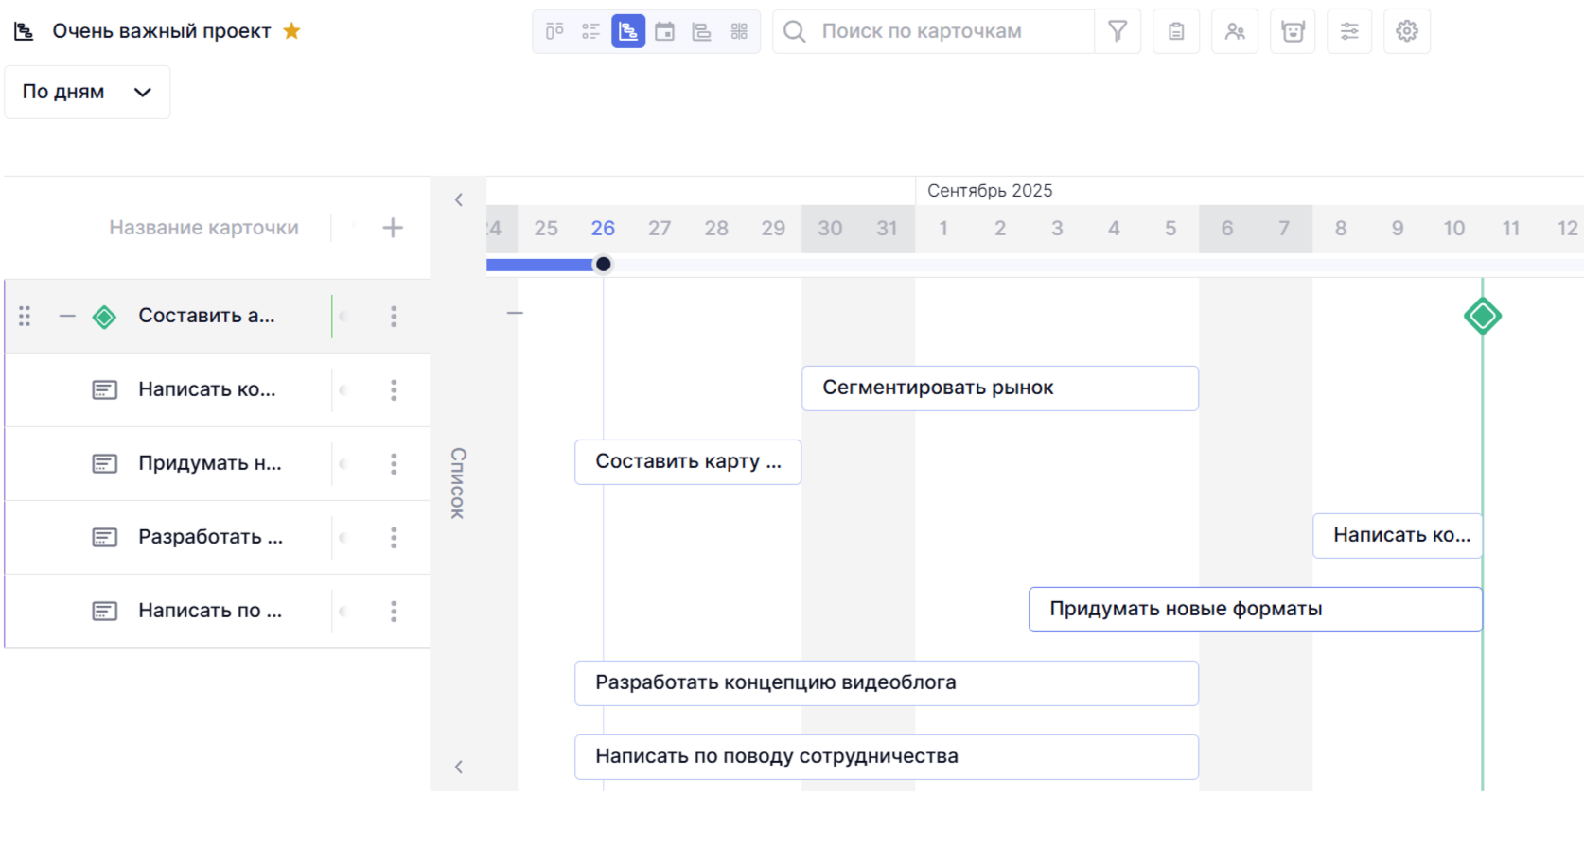The width and height of the screenshot is (1584, 846).
Task: Select the "Разработать ..." row title
Action: tap(210, 537)
